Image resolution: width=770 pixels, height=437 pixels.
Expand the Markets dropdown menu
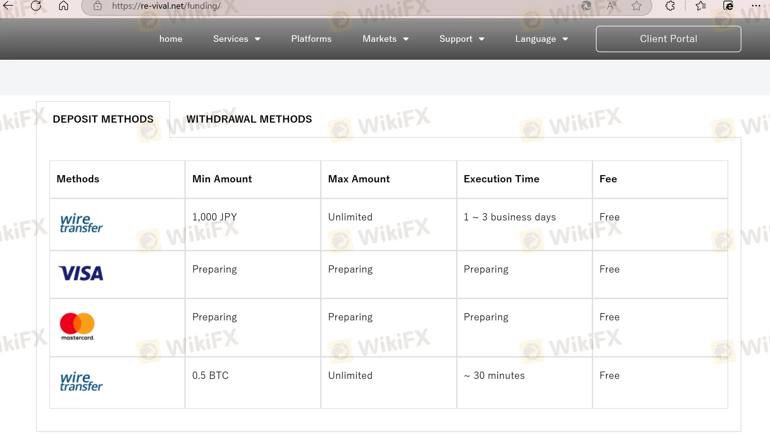click(386, 39)
